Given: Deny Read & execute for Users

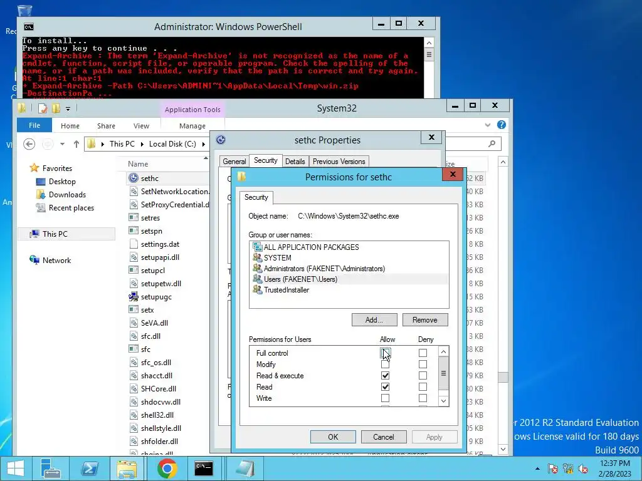Looking at the screenshot, I should point(423,376).
